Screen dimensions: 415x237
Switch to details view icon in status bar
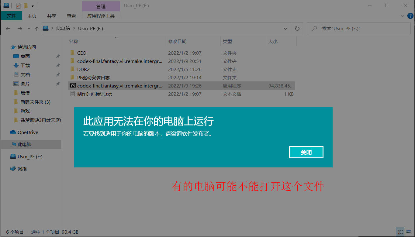pyautogui.click(x=400, y=232)
